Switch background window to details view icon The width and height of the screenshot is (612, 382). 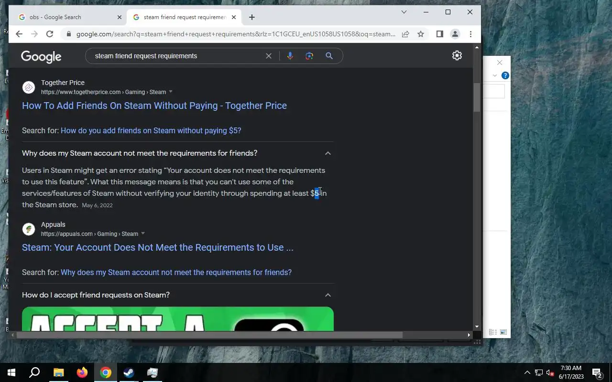(x=493, y=332)
